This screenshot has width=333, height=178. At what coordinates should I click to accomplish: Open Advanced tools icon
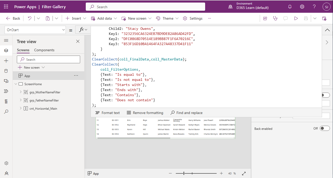click(6, 101)
